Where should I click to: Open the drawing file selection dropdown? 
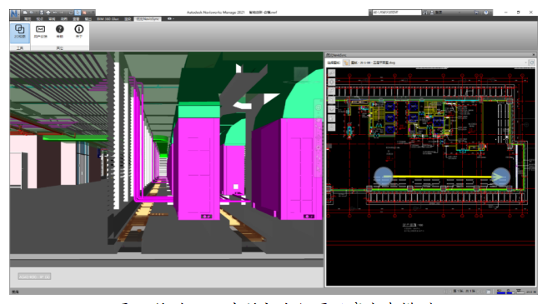point(525,62)
